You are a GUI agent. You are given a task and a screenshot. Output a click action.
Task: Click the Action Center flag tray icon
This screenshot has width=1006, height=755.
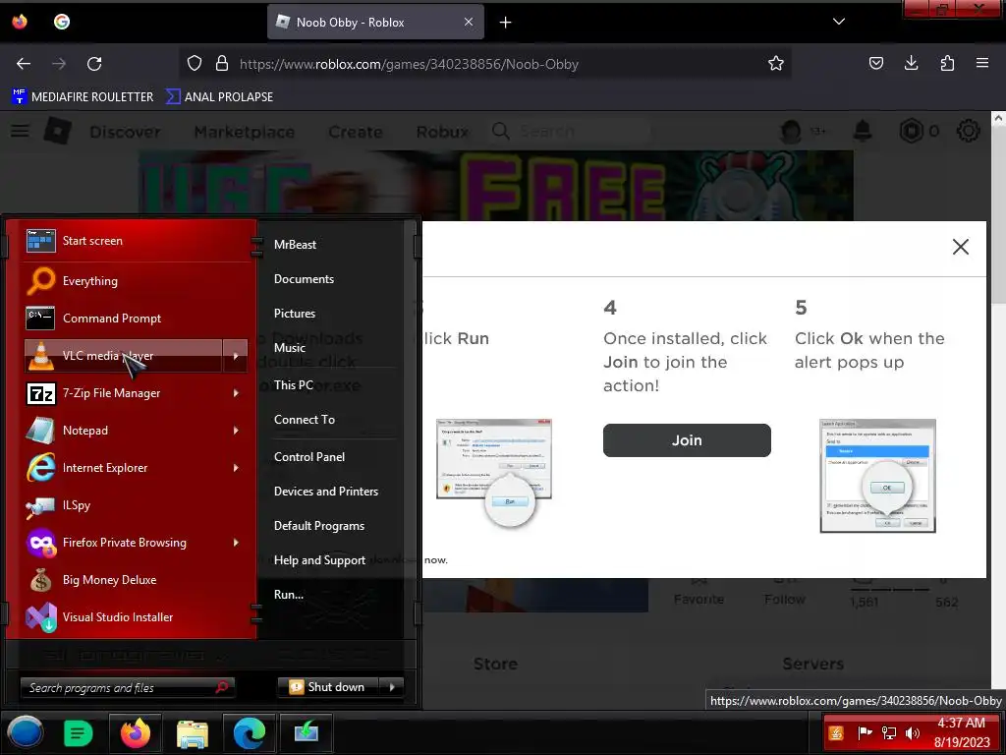click(x=865, y=733)
